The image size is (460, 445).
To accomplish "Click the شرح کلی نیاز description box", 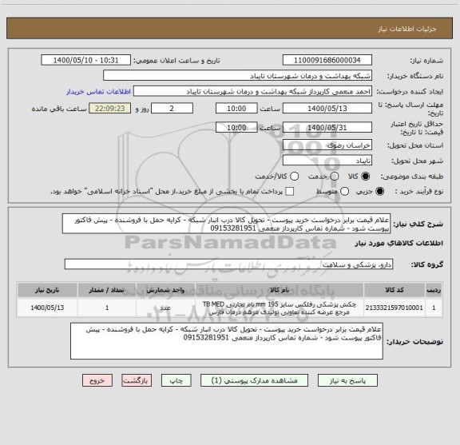I will pyautogui.click(x=227, y=224).
